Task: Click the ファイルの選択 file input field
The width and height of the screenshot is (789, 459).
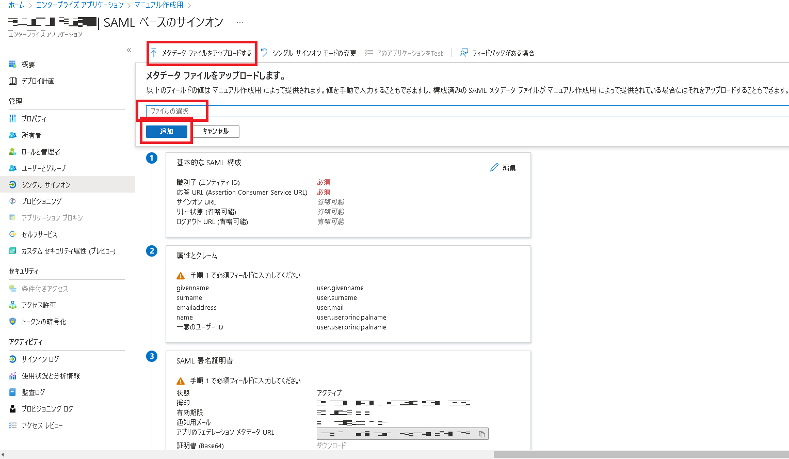Action: pyautogui.click(x=175, y=111)
